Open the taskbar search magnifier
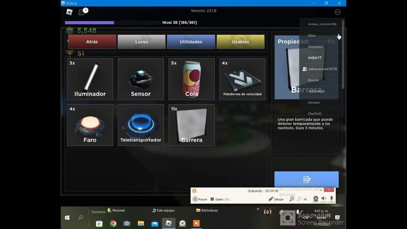 pyautogui.click(x=81, y=217)
